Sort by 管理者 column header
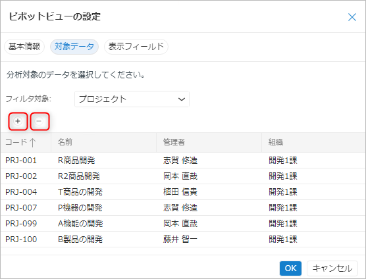This screenshot has width=366, height=279. (x=209, y=142)
